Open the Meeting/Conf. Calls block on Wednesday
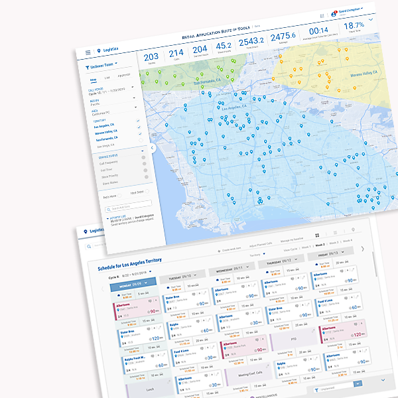This screenshot has height=398, width=398. pyautogui.click(x=249, y=374)
